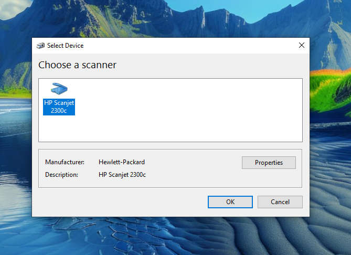Click the "Choose a scanner" heading
The width and height of the screenshot is (351, 255).
77,65
